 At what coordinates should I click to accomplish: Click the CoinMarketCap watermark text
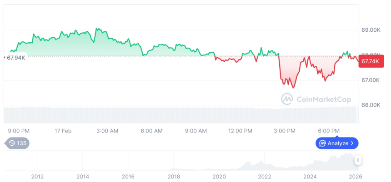(x=323, y=99)
